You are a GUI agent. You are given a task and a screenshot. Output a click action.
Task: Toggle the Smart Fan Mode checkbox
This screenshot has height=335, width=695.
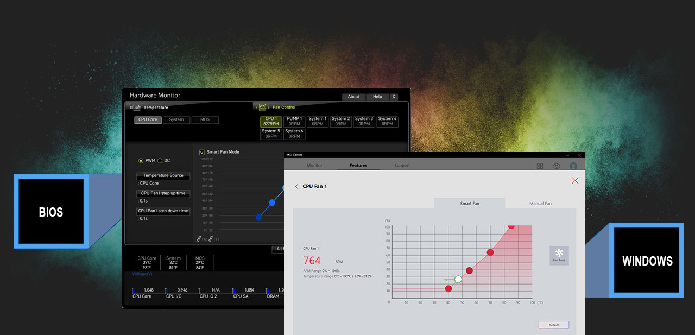coord(202,152)
